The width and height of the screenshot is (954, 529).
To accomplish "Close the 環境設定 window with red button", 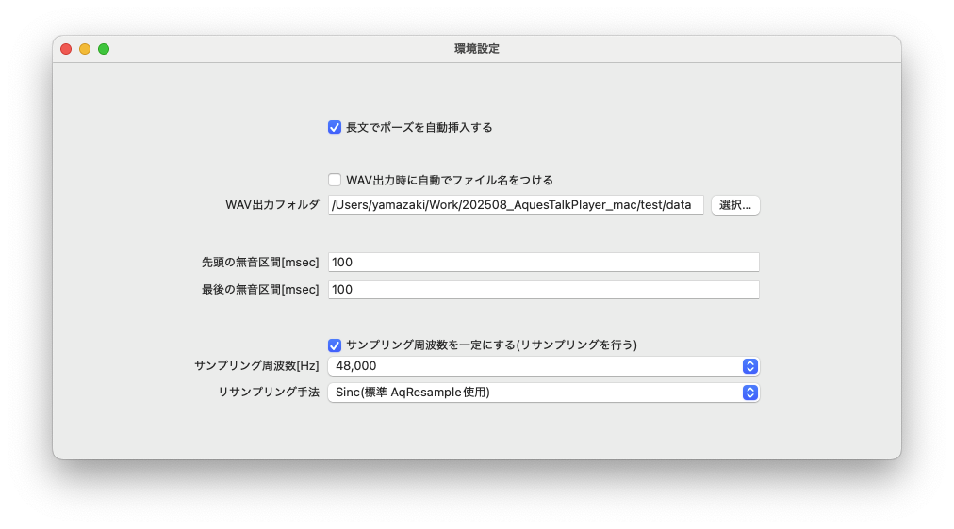I will (x=66, y=49).
